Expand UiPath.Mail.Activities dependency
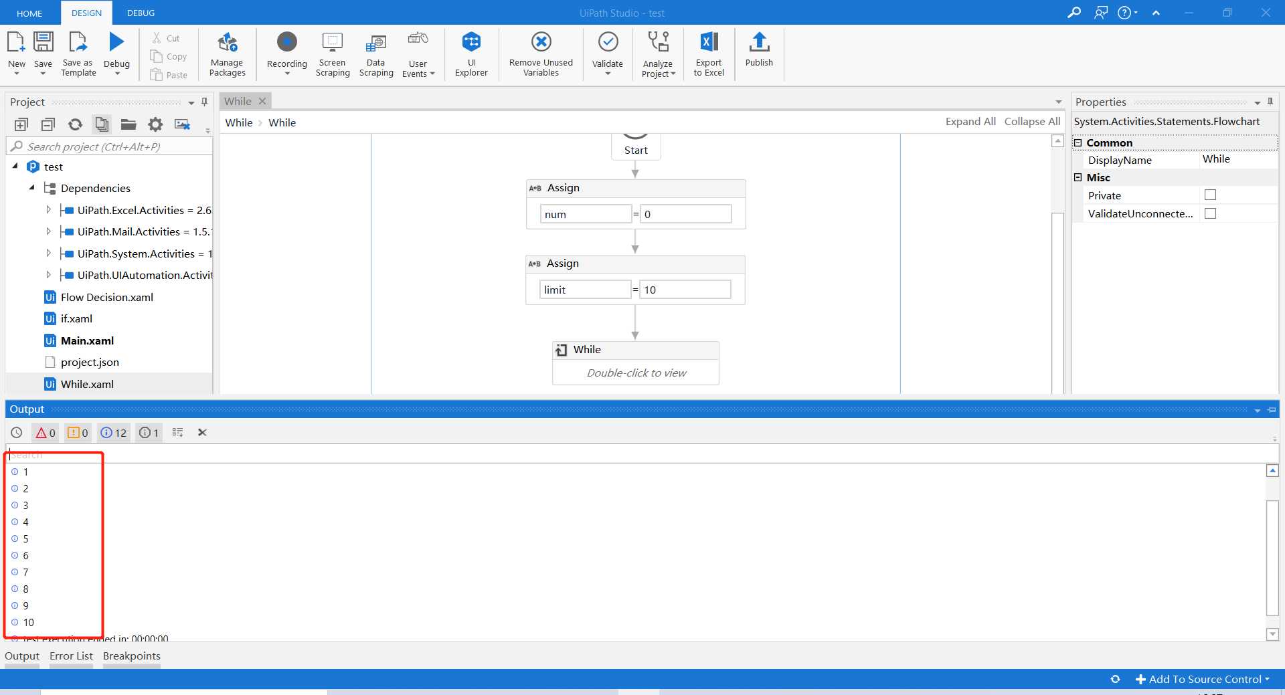The image size is (1285, 695). pos(48,231)
